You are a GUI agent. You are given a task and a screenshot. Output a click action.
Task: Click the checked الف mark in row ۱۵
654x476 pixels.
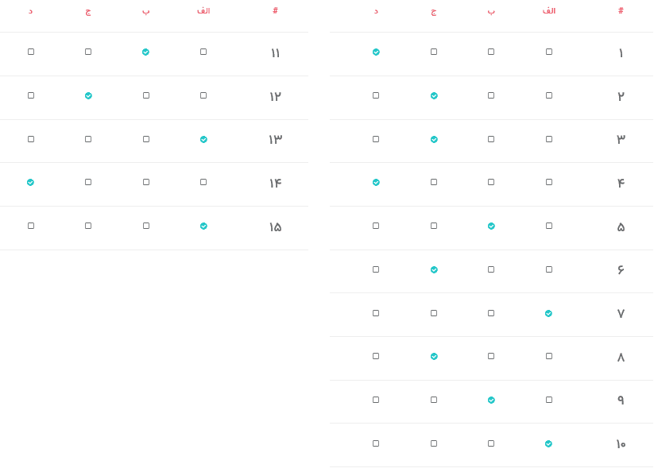pos(203,226)
